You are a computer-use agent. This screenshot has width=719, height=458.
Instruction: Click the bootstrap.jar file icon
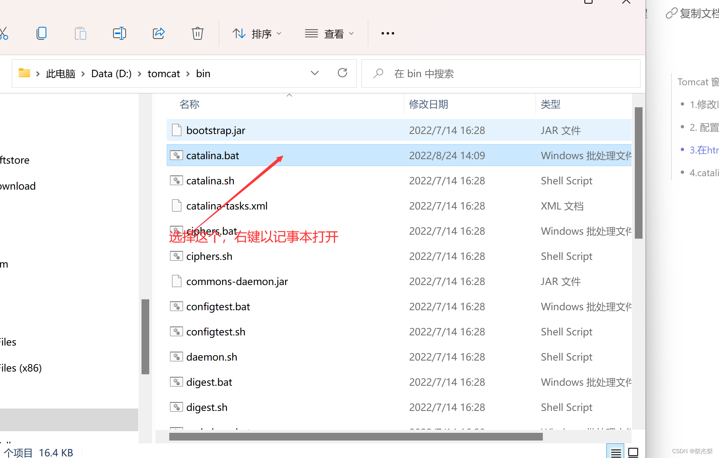point(176,130)
